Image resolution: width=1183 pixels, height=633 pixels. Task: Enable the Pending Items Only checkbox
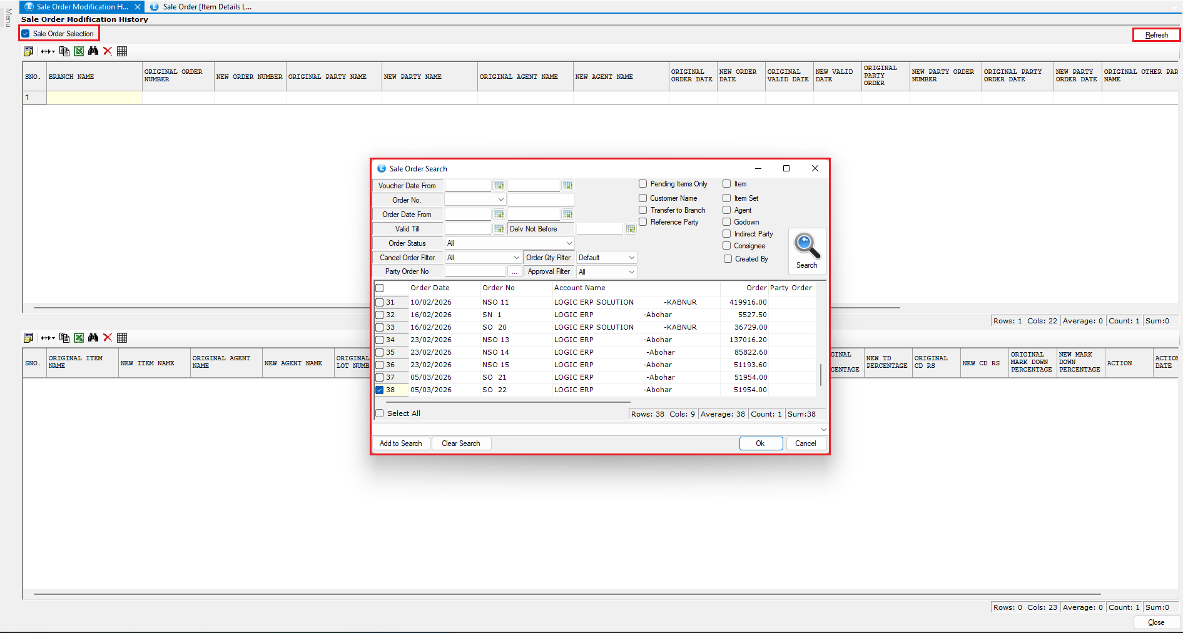[642, 184]
